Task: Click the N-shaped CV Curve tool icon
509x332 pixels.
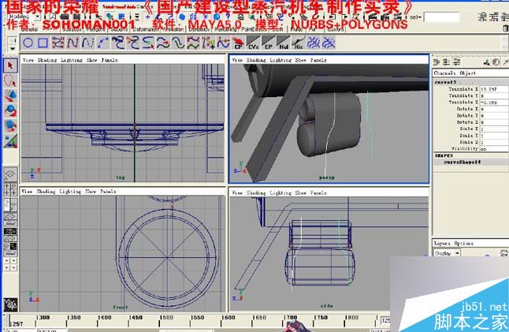Action: pos(72,43)
